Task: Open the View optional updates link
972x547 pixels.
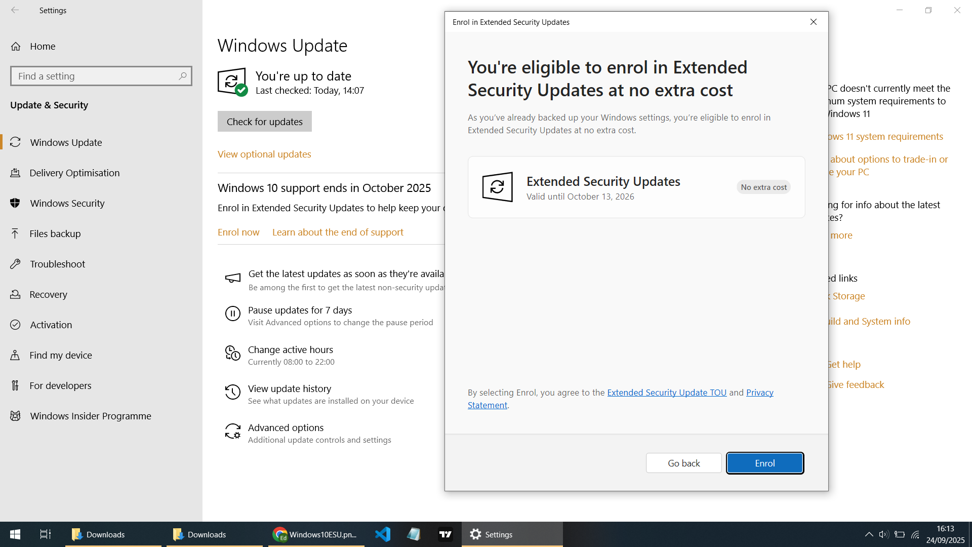Action: click(264, 154)
